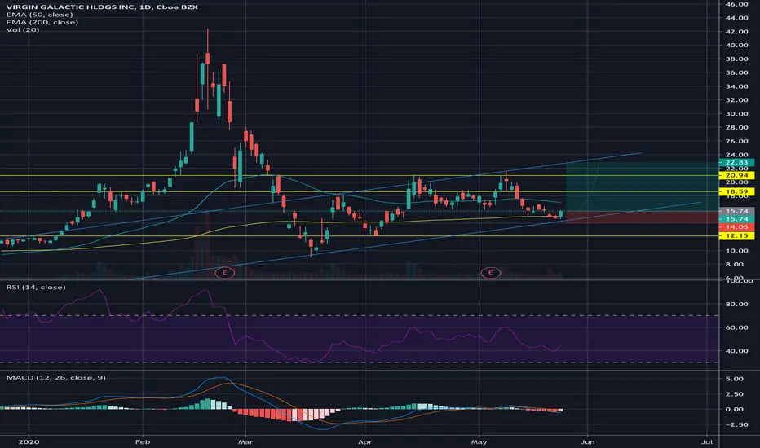Click the Apr label on time axis
This screenshot has width=760, height=448.
click(365, 441)
